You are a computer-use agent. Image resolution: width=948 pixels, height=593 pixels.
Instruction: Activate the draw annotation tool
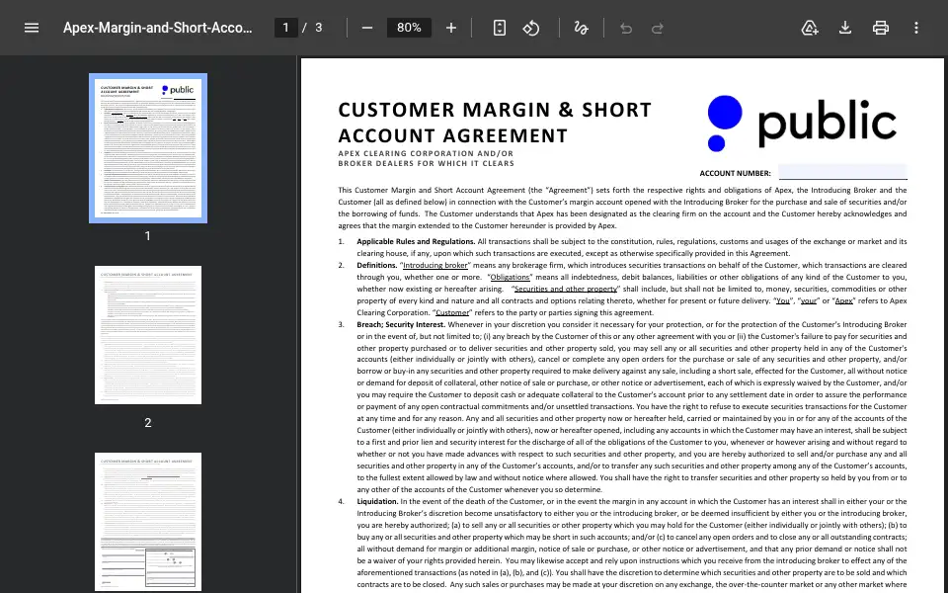(x=581, y=28)
